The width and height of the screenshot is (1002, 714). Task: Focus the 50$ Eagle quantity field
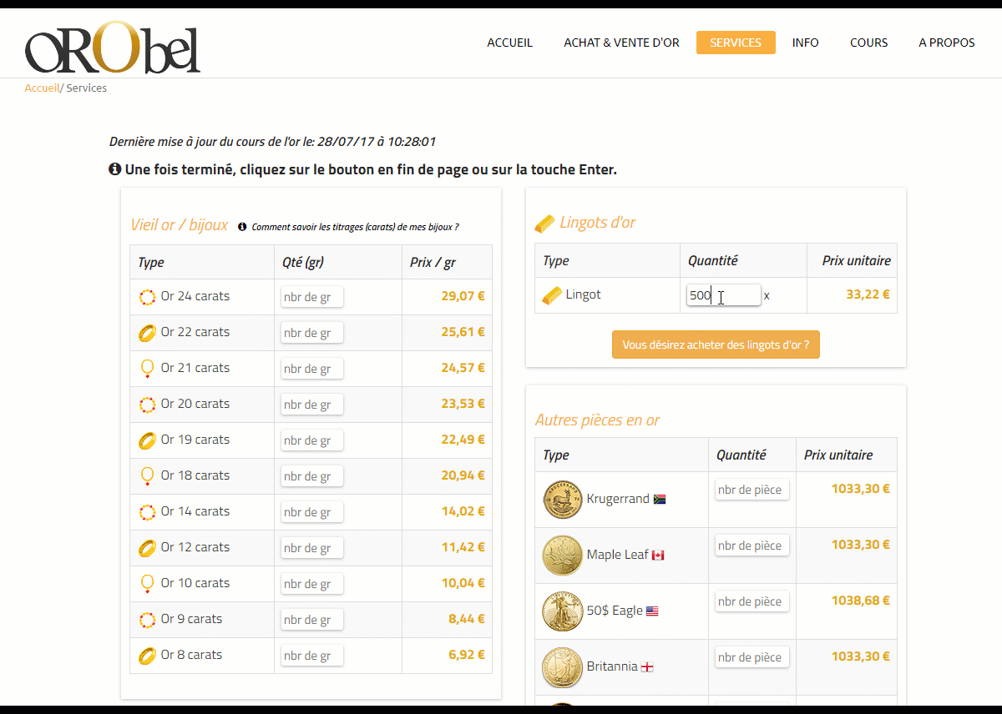coord(751,601)
